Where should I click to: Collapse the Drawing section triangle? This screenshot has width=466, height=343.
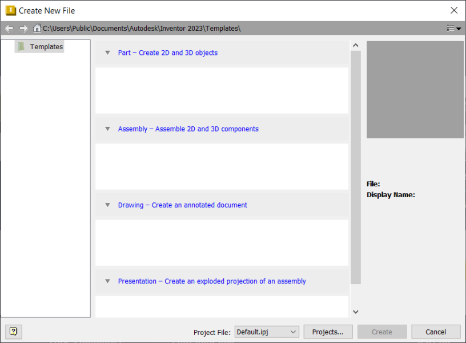107,205
